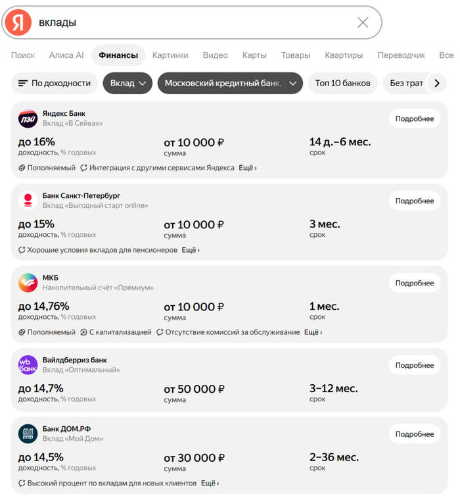Screen dimensions: 460x496
Task: Open Подробнее for Яндекс Банк deposit
Action: click(x=415, y=118)
